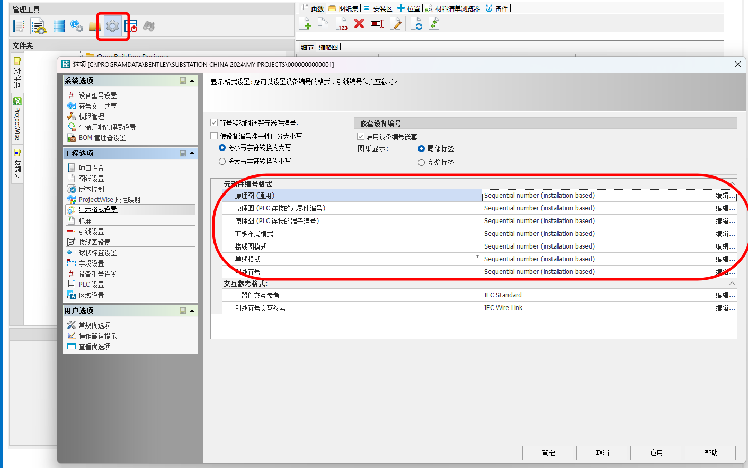
Task: Open the settings gear in 管理工具 toolbar
Action: [x=112, y=26]
